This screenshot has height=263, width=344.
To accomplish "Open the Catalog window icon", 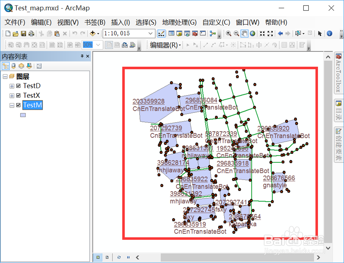I will coord(179,33).
